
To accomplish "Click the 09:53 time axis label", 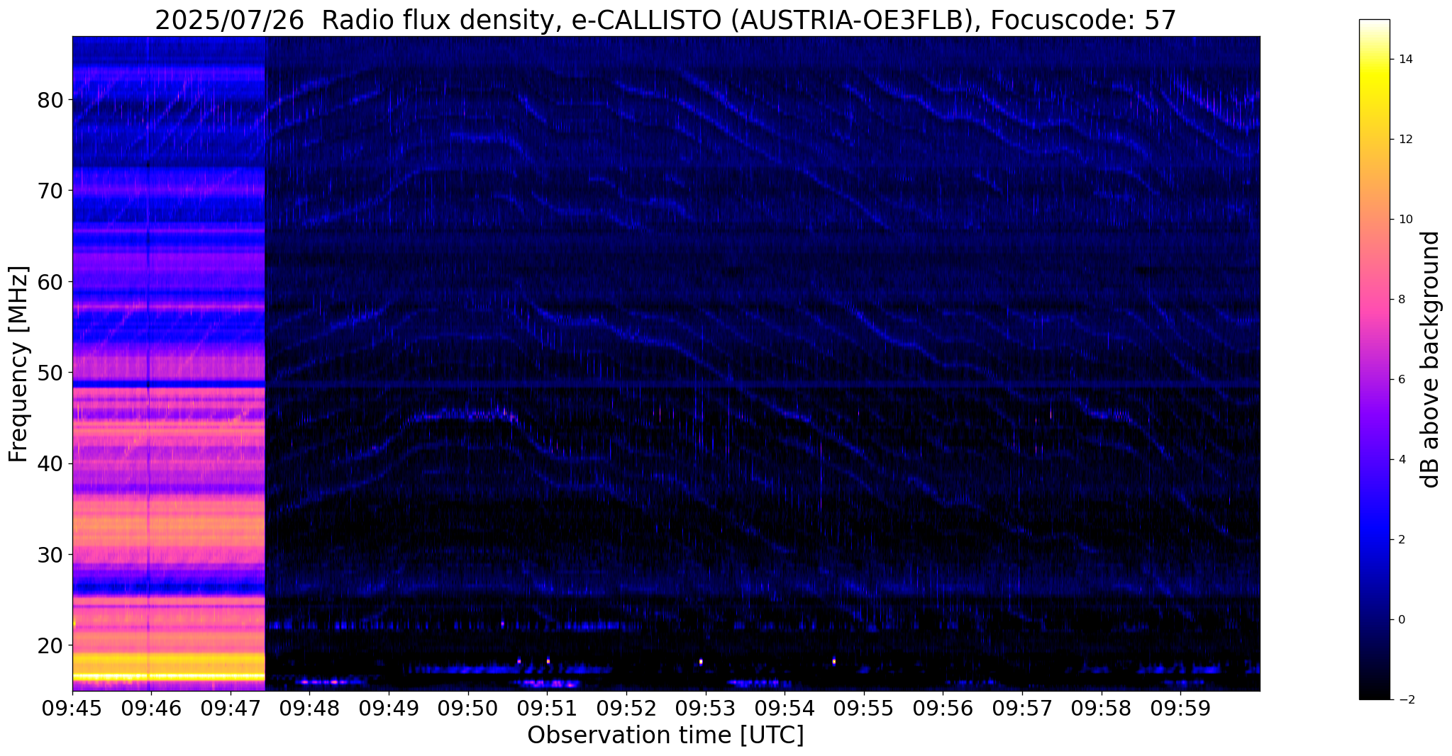I will [x=705, y=709].
